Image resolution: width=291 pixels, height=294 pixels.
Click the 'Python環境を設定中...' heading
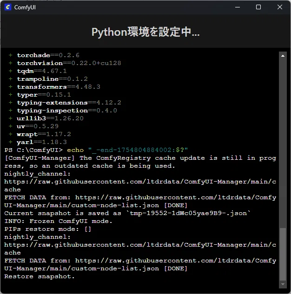click(145, 32)
